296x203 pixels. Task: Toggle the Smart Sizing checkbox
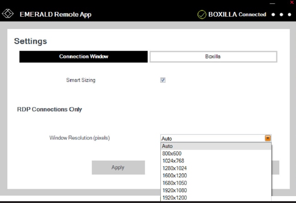click(163, 80)
